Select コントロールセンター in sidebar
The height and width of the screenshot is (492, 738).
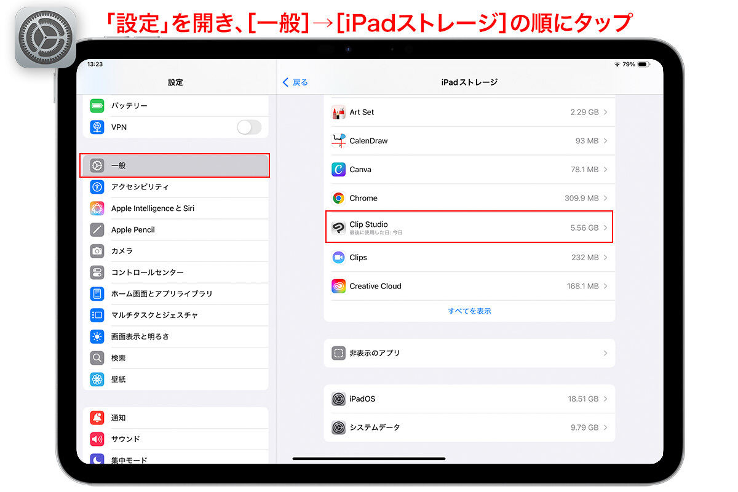(175, 272)
